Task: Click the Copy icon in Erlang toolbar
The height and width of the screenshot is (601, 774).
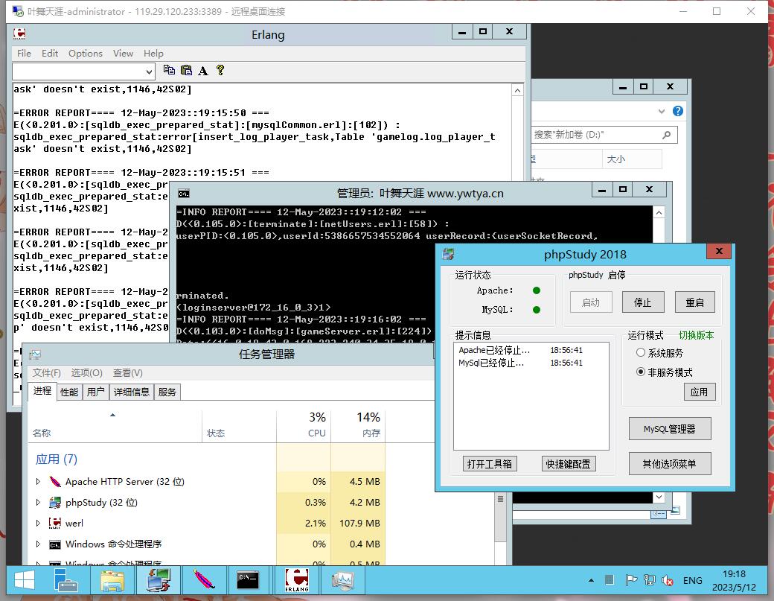Action: [170, 70]
